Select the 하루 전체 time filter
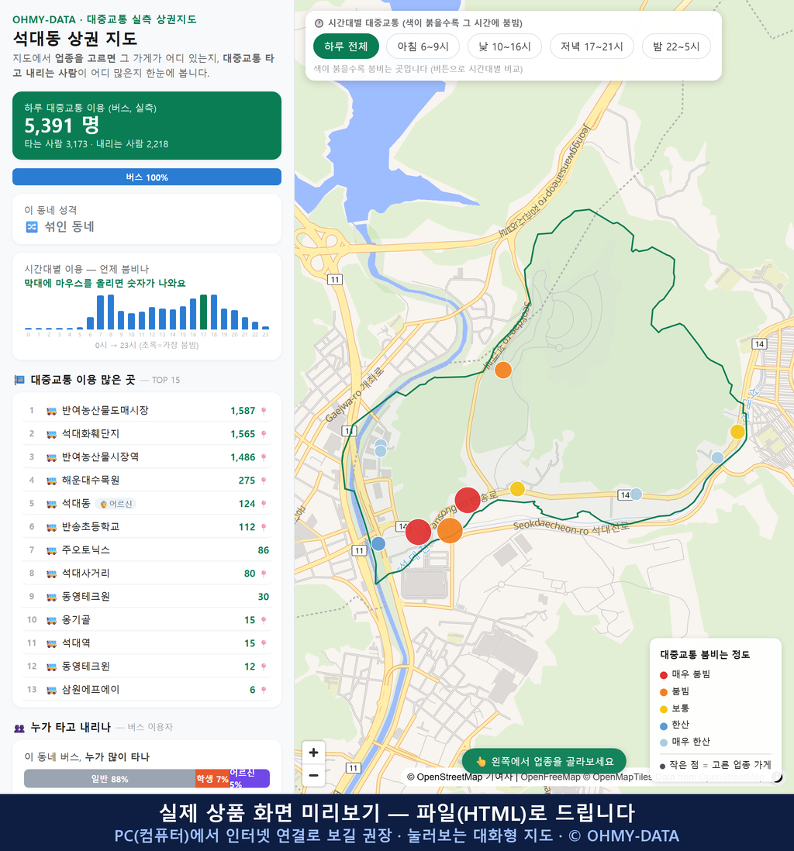This screenshot has height=851, width=794. 346,47
